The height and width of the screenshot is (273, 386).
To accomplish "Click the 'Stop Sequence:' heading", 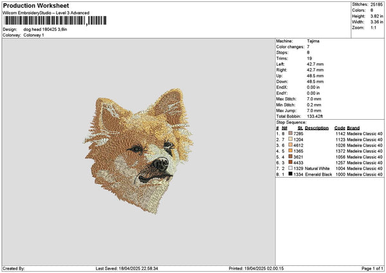I will pyautogui.click(x=291, y=122).
